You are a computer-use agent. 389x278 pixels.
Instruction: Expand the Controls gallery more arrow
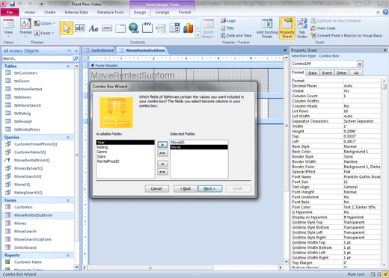197,35
